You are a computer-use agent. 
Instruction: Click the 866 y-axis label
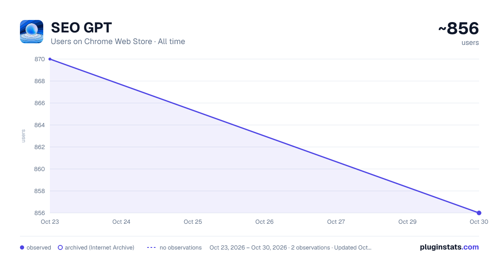[x=40, y=103]
